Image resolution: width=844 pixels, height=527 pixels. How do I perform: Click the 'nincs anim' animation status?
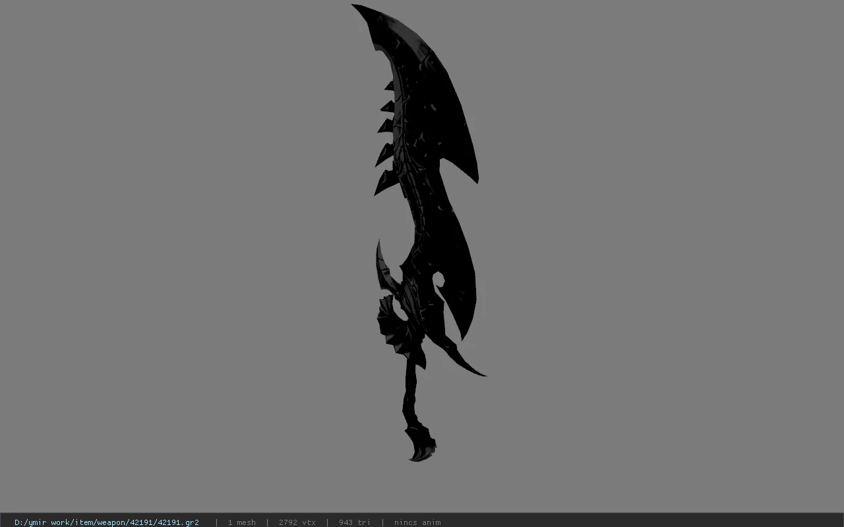417,522
